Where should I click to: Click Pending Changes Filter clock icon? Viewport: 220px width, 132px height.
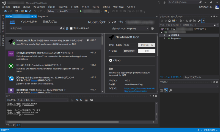click(x=181, y=21)
